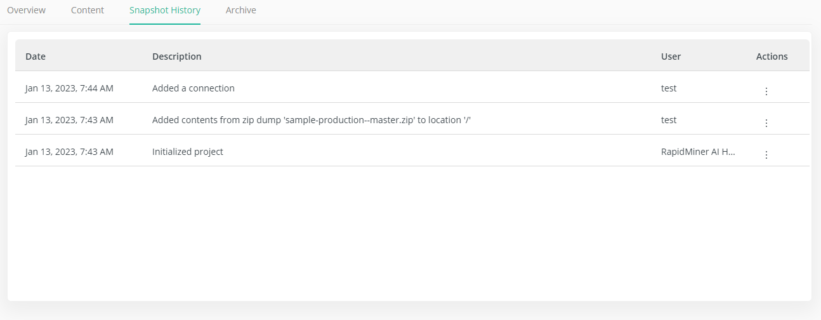
Task: Click the 7:44 AM snapshot date
Action: [x=69, y=88]
